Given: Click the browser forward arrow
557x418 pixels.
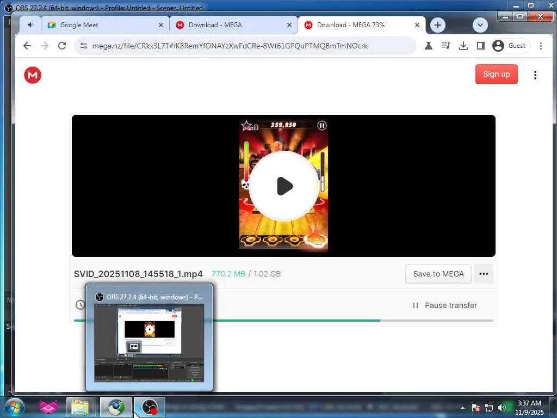Looking at the screenshot, I should pos(45,46).
